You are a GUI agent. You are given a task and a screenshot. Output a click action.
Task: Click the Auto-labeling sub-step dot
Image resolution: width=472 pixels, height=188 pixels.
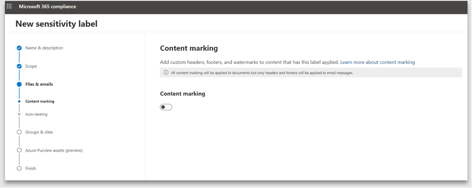19,114
